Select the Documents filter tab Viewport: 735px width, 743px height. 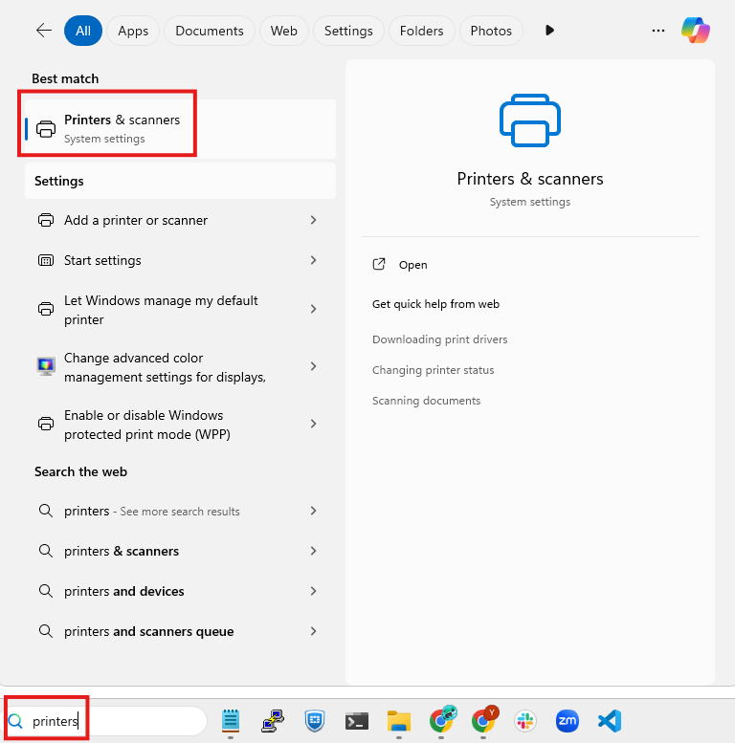tap(210, 31)
